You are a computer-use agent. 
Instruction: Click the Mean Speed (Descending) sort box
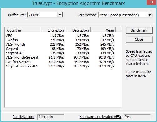pos(125,15)
